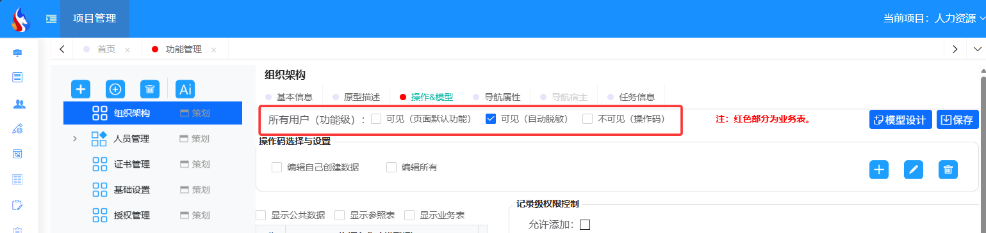Image resolution: width=986 pixels, height=233 pixels.
Task: Close the 功能管理 tab
Action: pyautogui.click(x=213, y=50)
